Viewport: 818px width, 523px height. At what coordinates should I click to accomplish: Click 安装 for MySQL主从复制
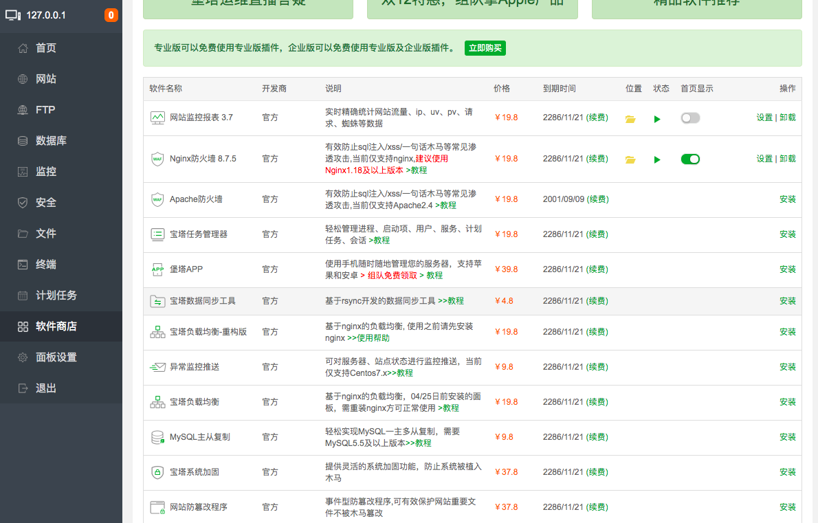coord(788,437)
